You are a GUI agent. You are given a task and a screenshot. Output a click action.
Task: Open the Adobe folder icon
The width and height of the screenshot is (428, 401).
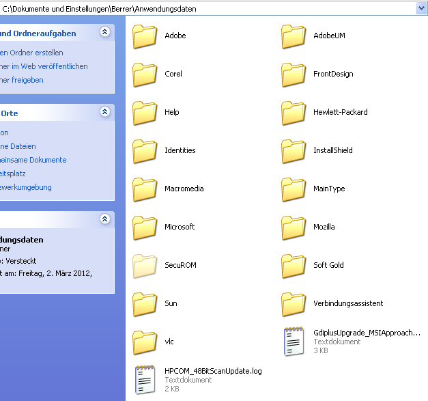coord(145,37)
